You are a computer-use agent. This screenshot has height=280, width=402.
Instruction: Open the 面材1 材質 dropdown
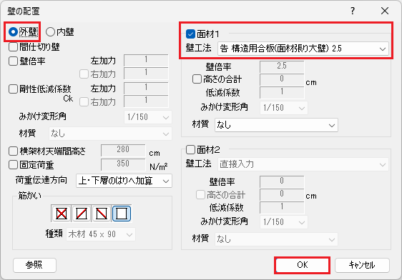pos(276,125)
